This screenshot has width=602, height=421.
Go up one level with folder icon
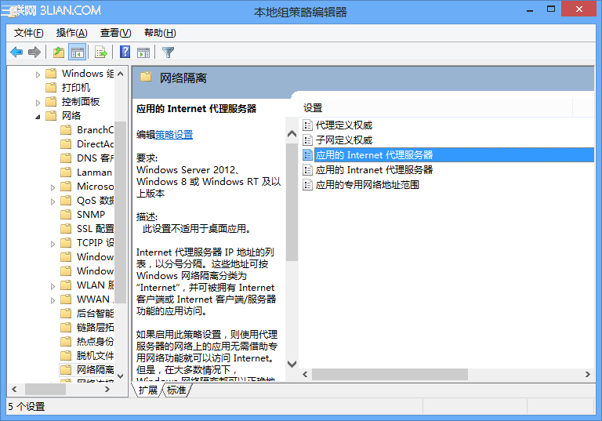(58, 52)
